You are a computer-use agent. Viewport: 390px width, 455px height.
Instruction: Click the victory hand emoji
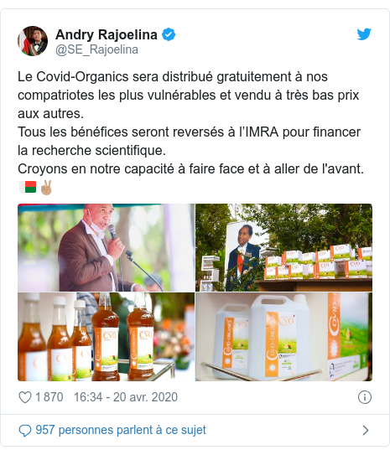[46, 188]
